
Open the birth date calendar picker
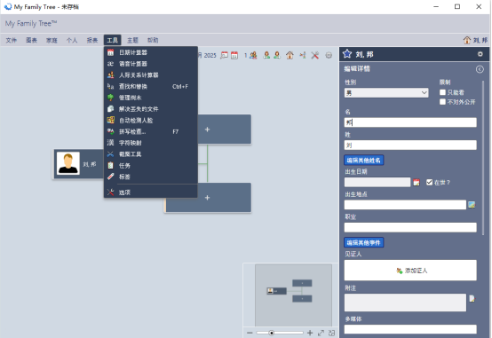tap(417, 183)
